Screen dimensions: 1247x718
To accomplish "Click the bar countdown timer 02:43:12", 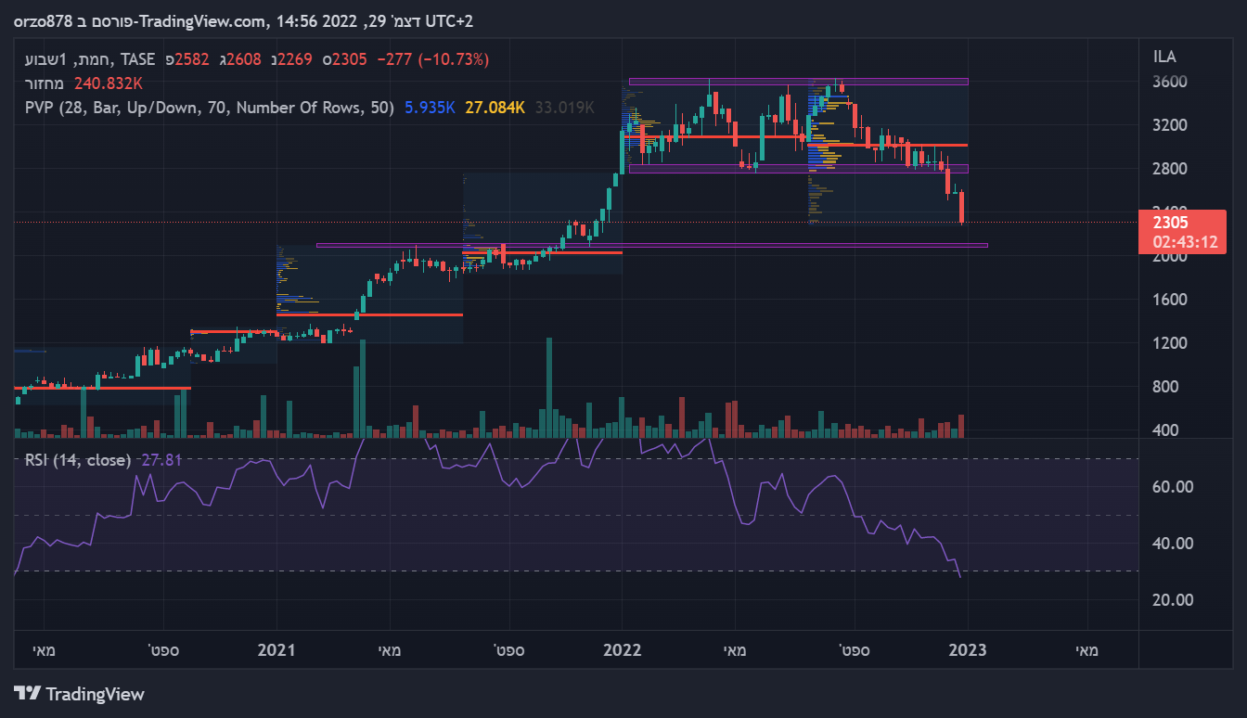I will 1185,242.
